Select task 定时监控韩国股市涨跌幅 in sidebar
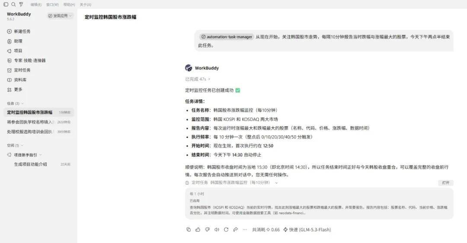467x243 pixels. tap(39, 112)
